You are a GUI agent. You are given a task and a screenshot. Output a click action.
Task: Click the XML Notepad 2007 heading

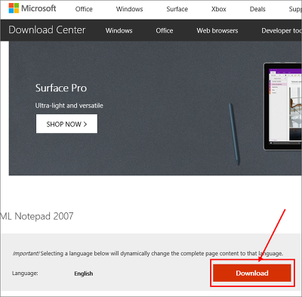point(37,216)
